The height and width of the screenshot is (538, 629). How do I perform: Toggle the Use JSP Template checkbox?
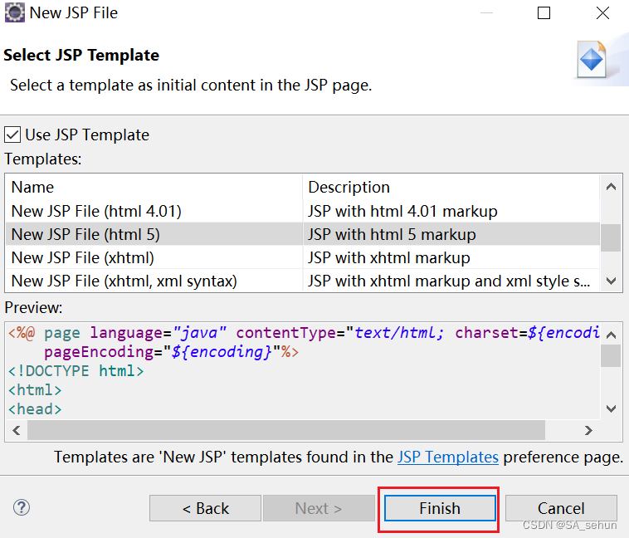(x=12, y=134)
